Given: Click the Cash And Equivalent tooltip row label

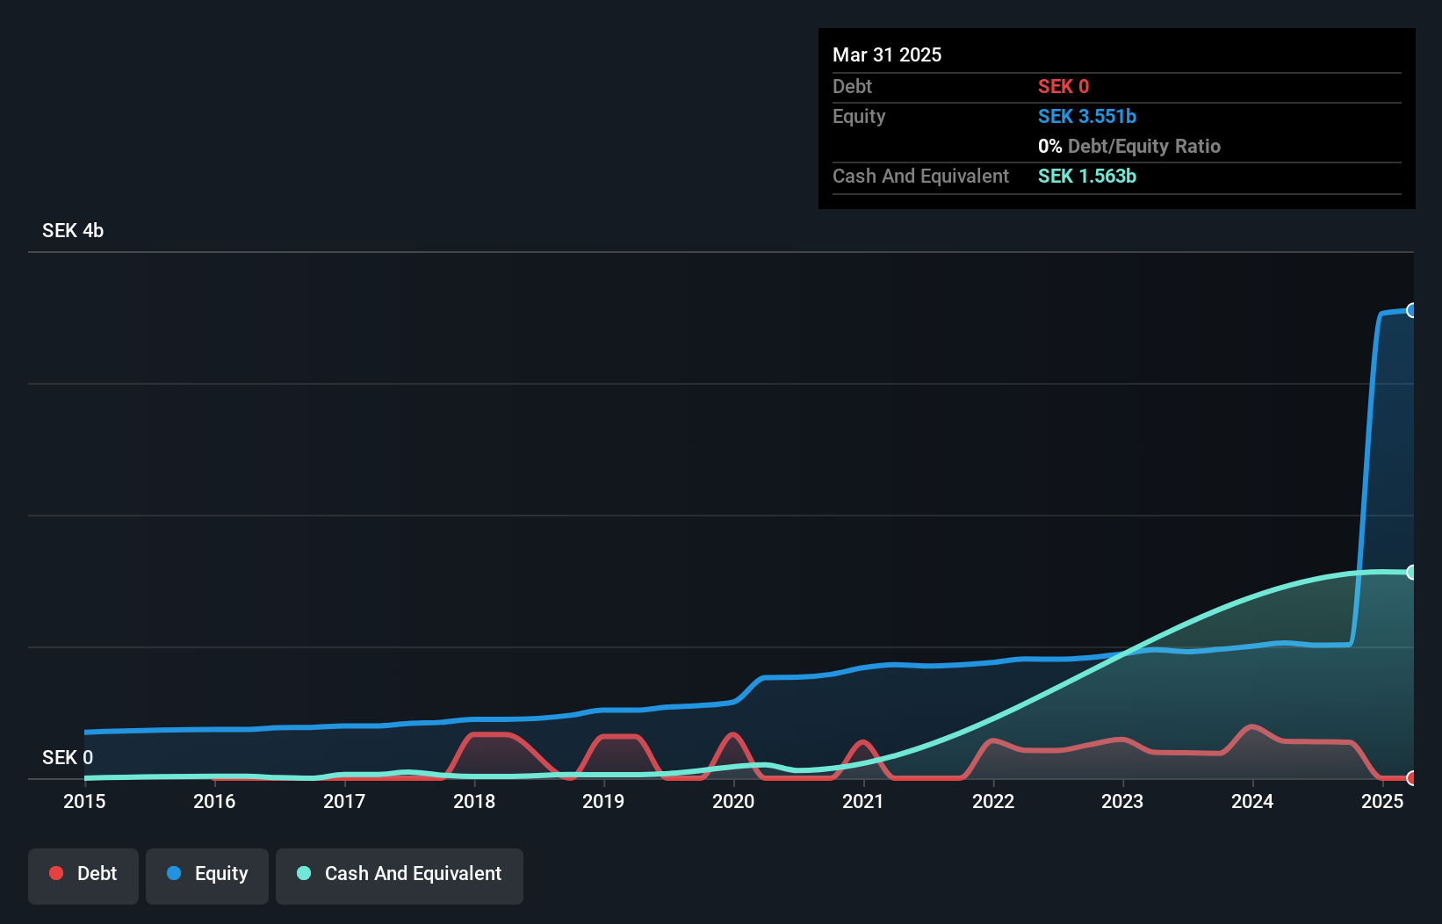Looking at the screenshot, I should click(920, 176).
